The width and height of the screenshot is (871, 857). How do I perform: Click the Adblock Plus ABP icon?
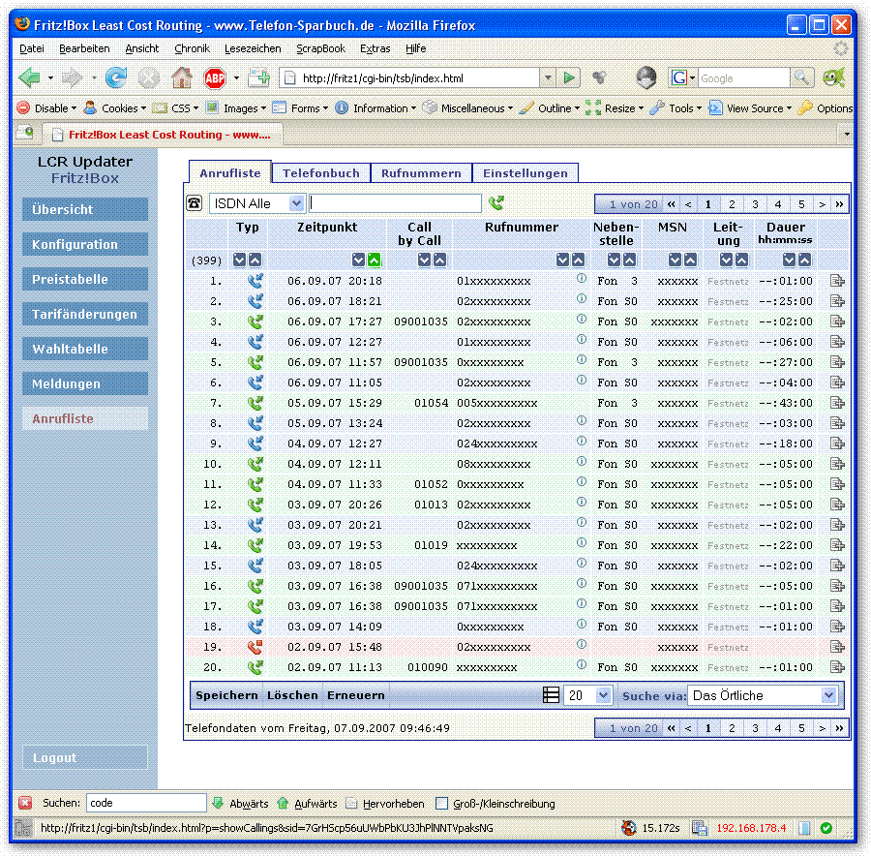[x=215, y=77]
